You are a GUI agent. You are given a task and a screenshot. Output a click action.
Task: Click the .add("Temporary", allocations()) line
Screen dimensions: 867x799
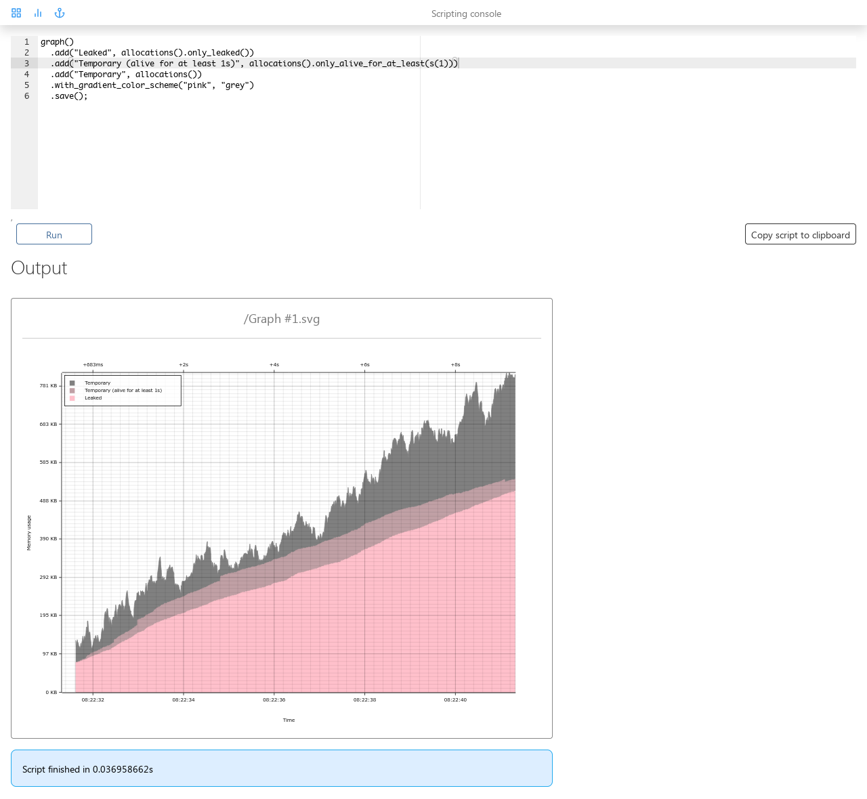126,74
